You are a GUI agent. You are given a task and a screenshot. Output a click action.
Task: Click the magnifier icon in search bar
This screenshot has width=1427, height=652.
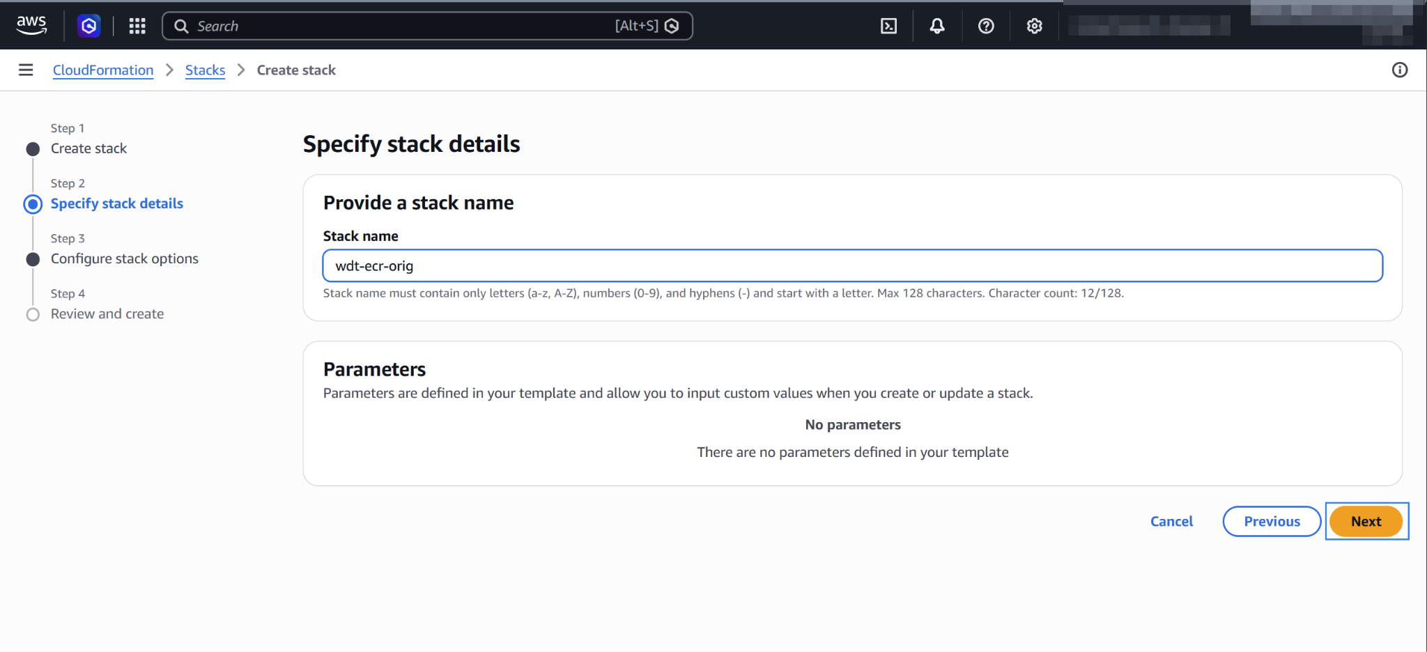(x=181, y=26)
